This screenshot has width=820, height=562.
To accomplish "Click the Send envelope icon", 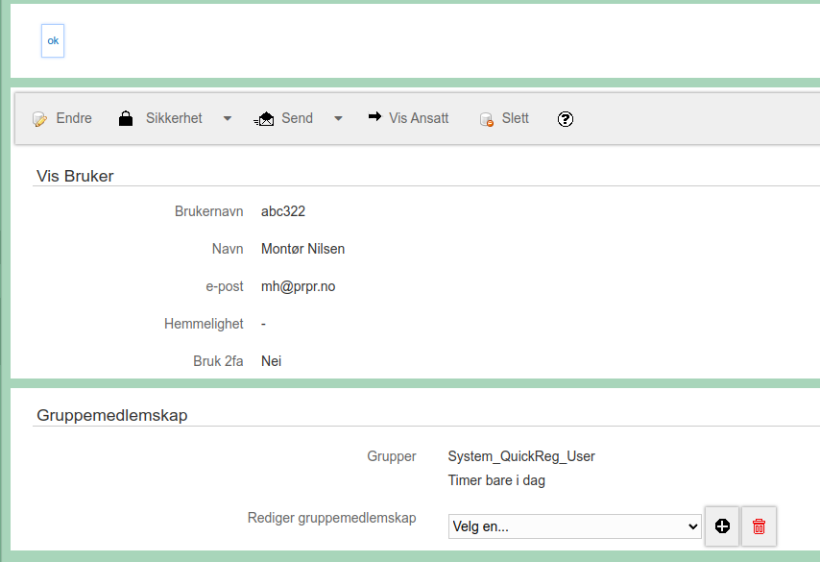I will point(264,119).
